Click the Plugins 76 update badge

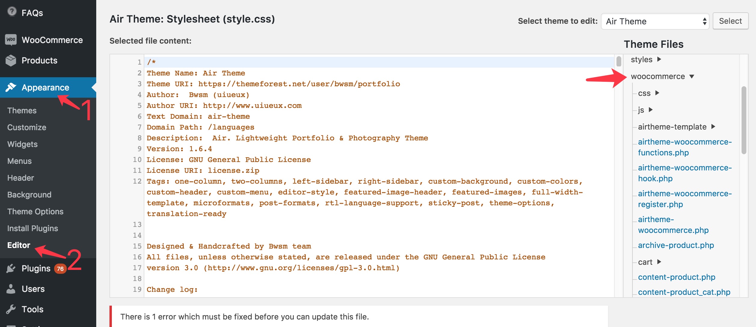point(60,269)
